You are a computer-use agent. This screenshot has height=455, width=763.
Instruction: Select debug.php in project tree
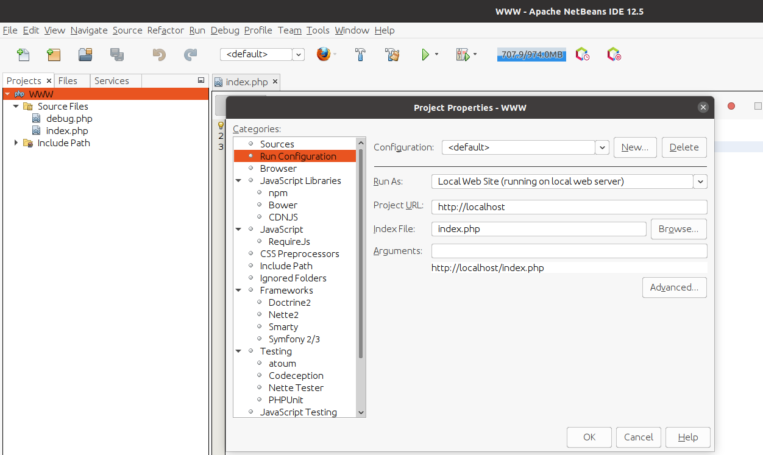pyautogui.click(x=69, y=119)
